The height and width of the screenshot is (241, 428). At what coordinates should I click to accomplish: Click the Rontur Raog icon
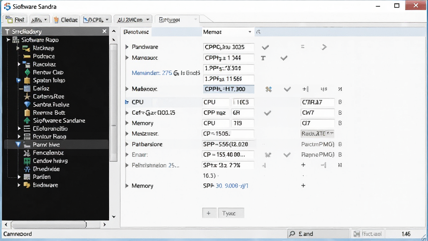click(x=27, y=137)
